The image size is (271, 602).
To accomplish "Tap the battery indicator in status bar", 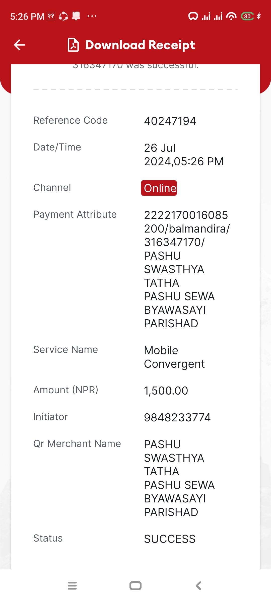I will click(247, 16).
